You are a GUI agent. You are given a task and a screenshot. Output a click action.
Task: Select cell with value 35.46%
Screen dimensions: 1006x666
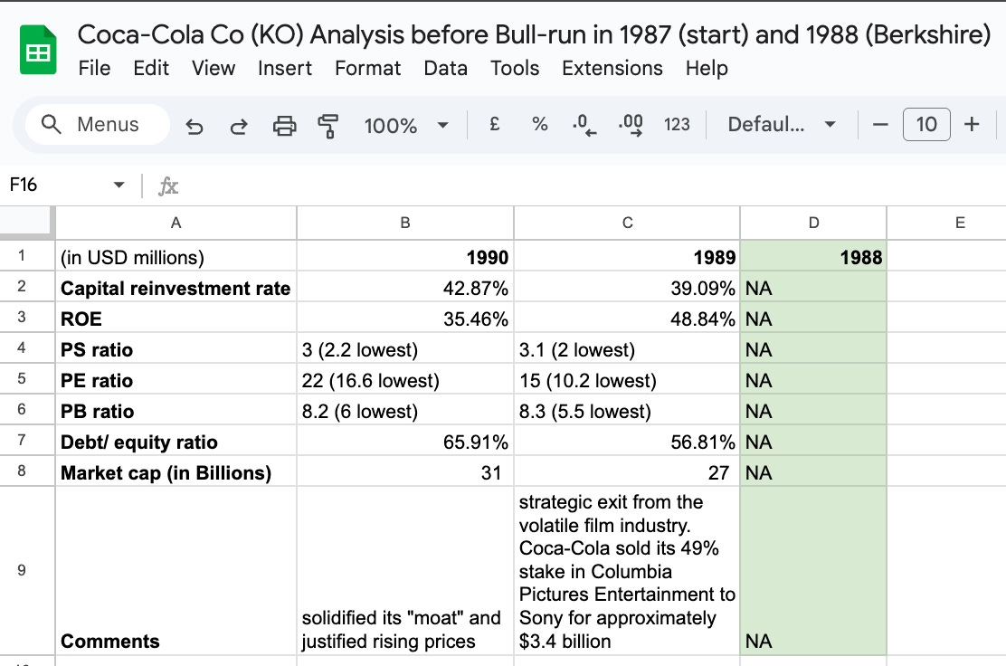(x=404, y=319)
